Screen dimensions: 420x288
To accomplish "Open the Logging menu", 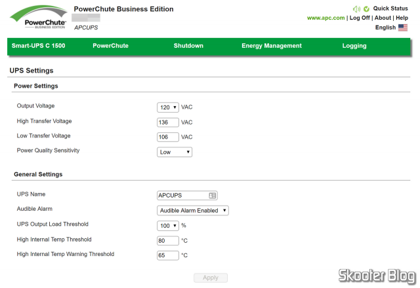I will 354,46.
